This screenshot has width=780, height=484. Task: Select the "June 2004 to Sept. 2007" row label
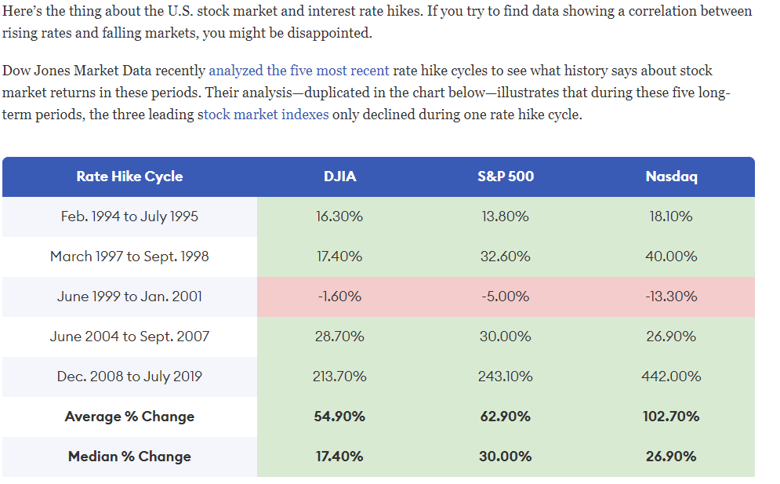tap(129, 337)
